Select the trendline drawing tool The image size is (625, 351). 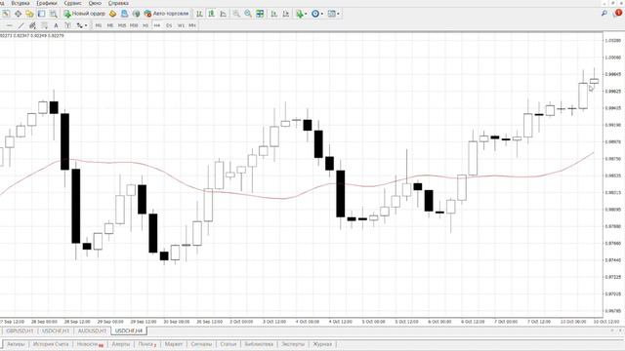click(x=21, y=25)
